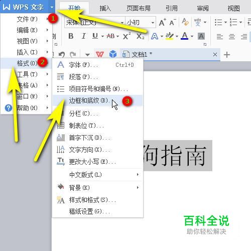Choose 稿纸设置(G) entry

(98, 211)
